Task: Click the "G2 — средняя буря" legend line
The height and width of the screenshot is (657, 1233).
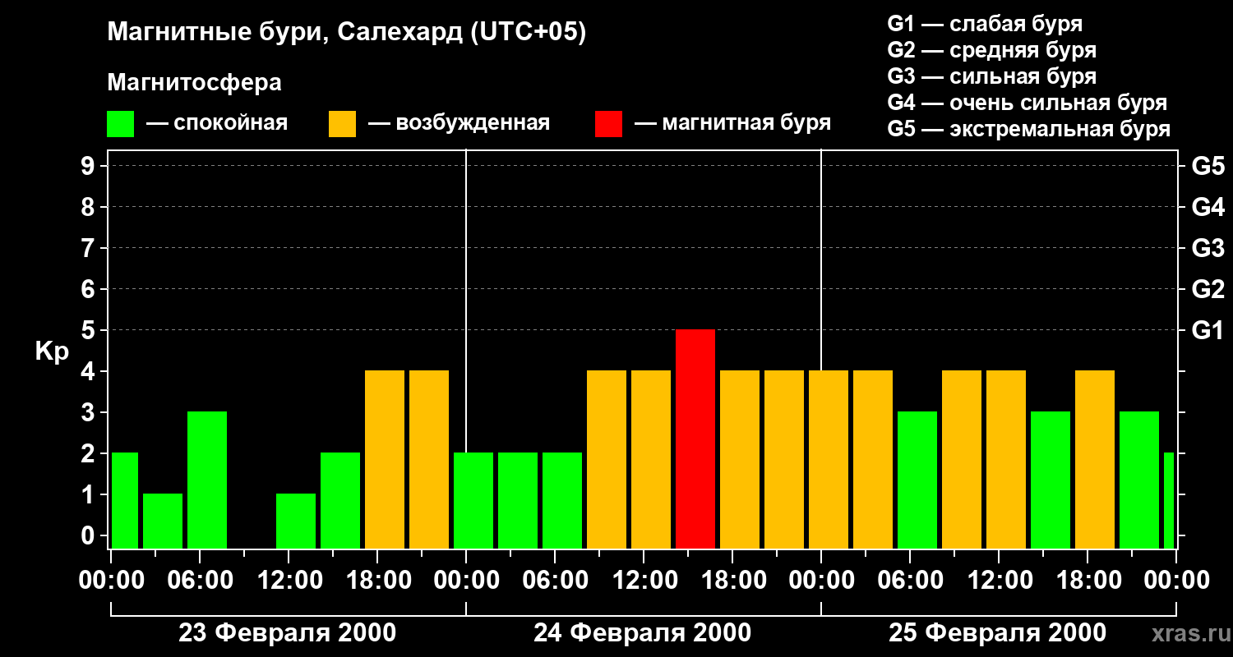Action: (992, 50)
